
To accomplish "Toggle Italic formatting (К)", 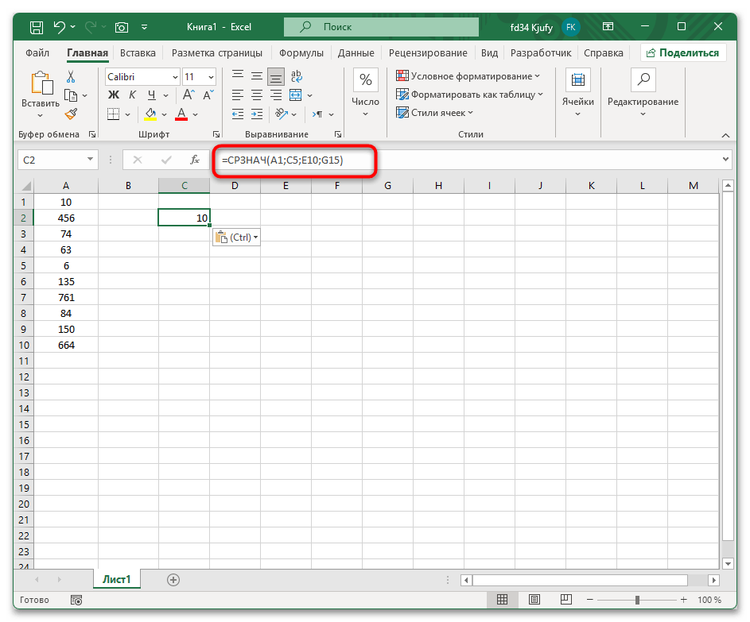I will pyautogui.click(x=133, y=95).
